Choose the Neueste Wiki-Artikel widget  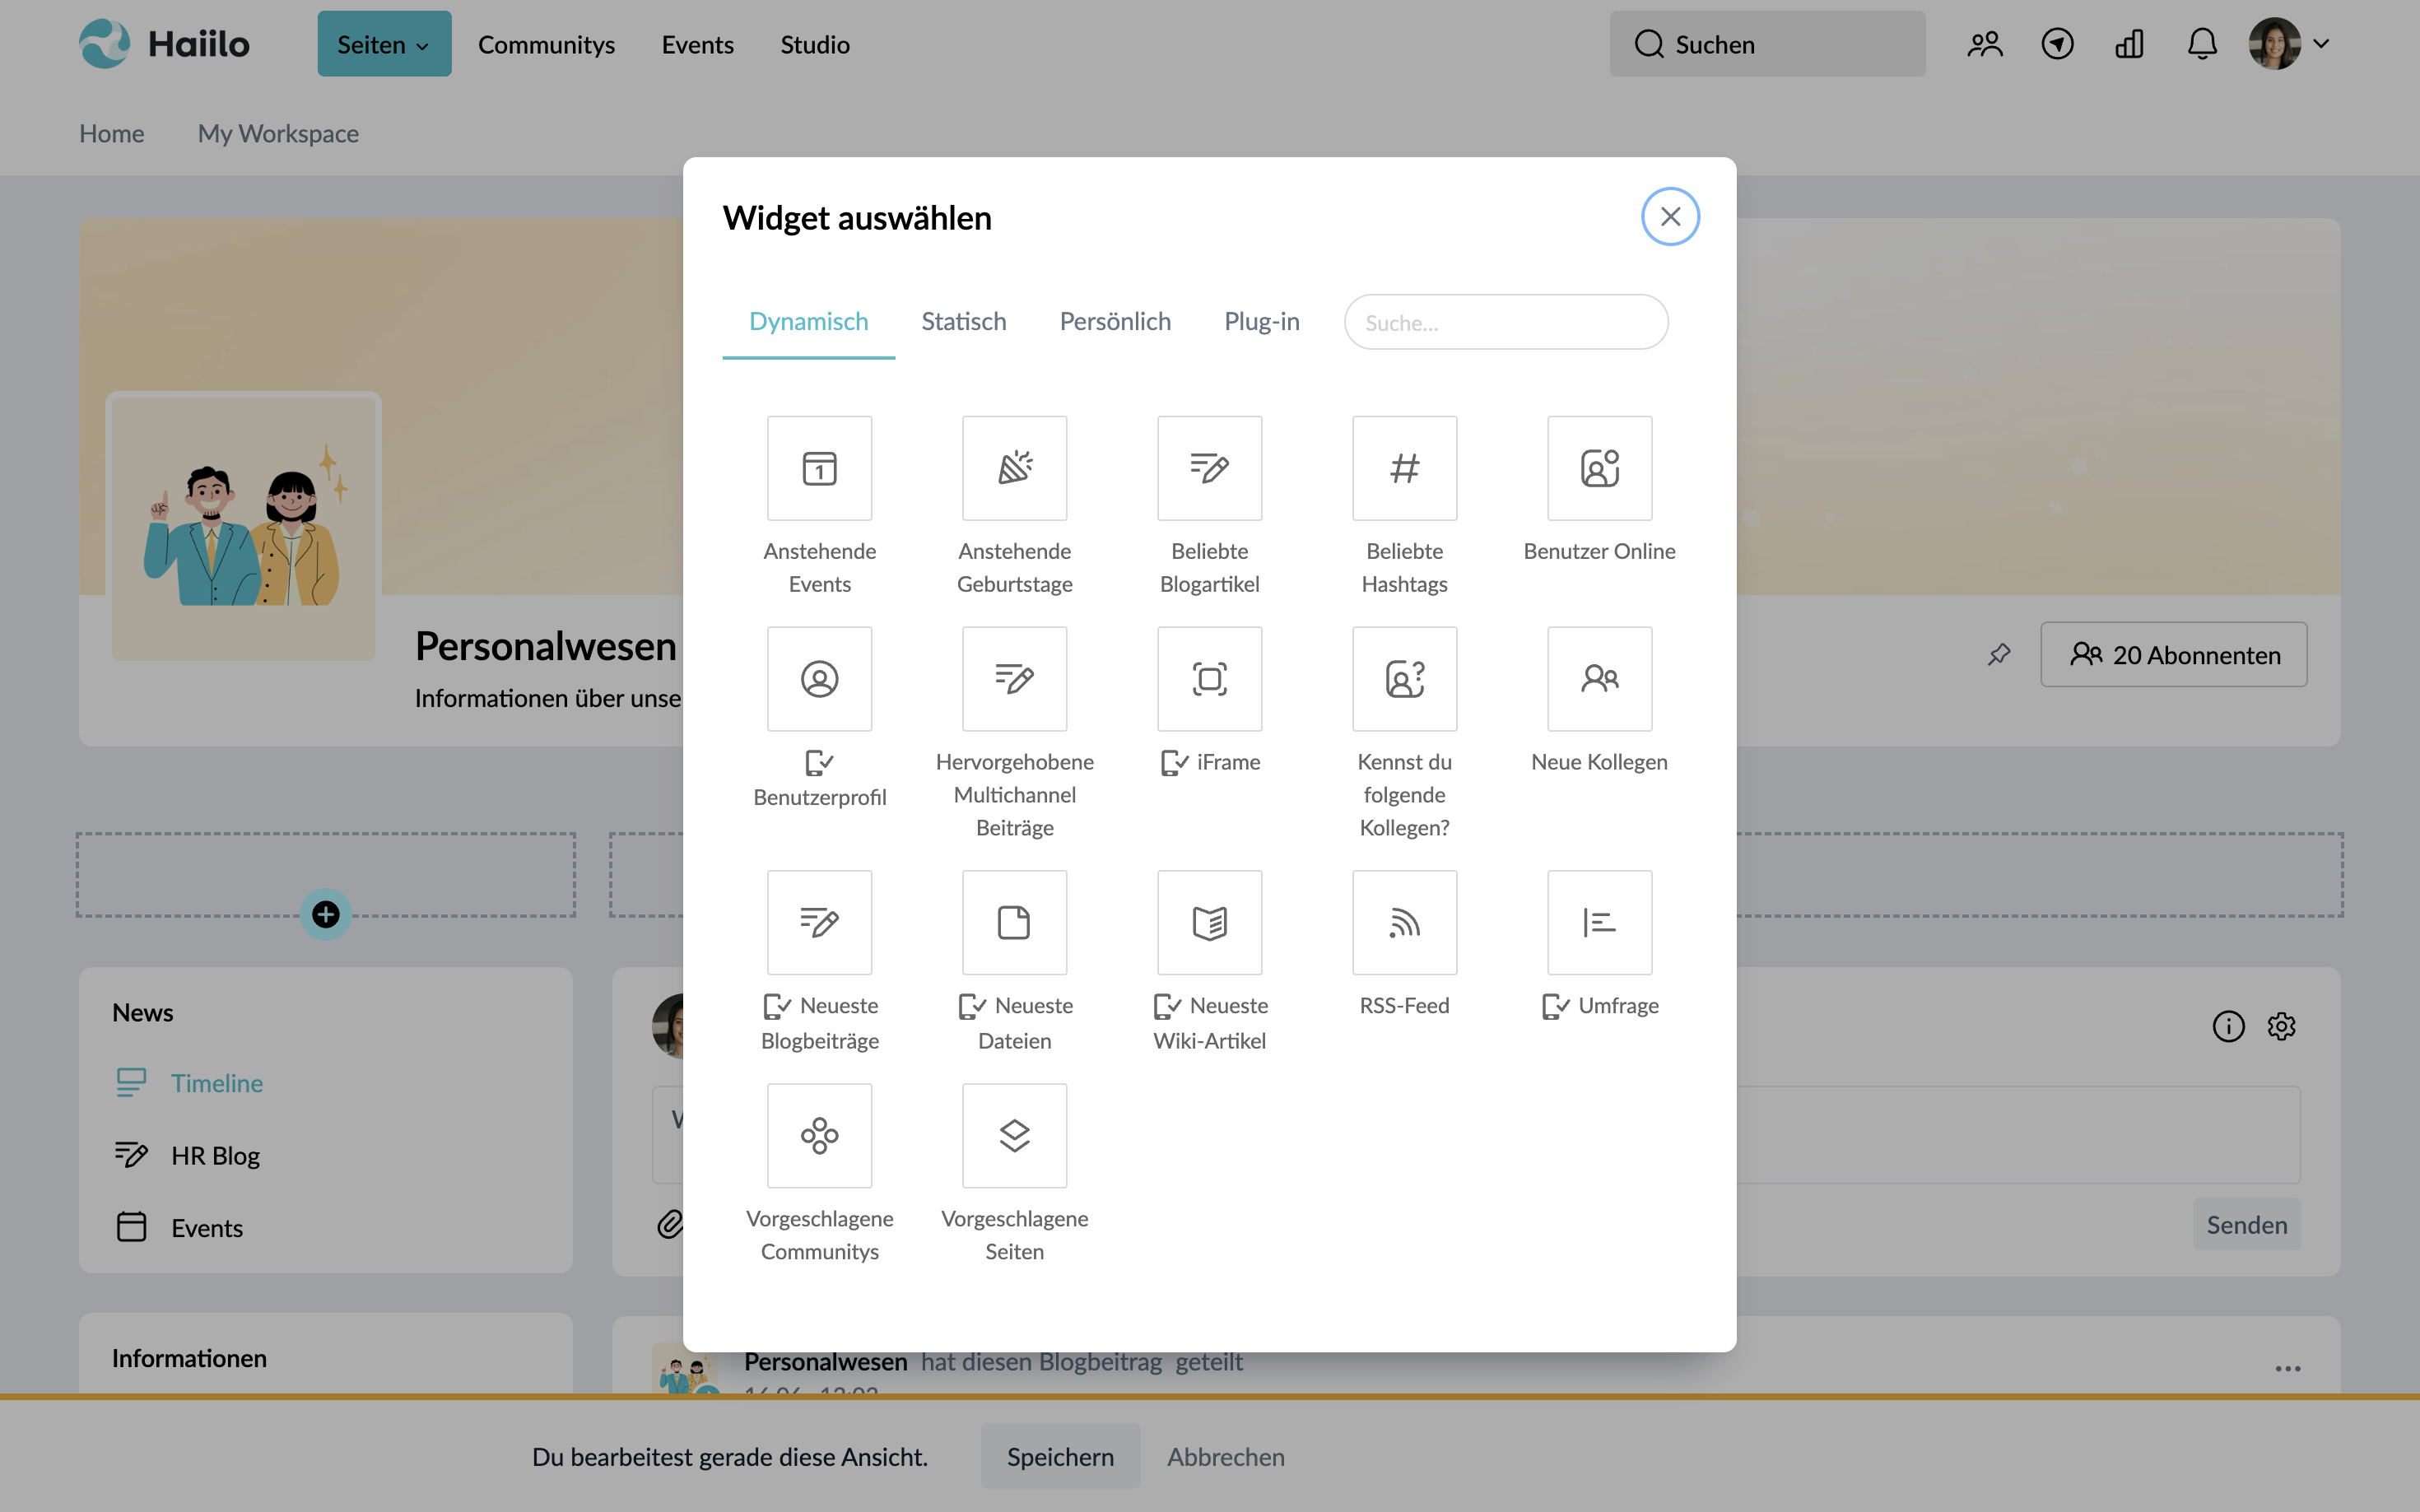[1209, 922]
